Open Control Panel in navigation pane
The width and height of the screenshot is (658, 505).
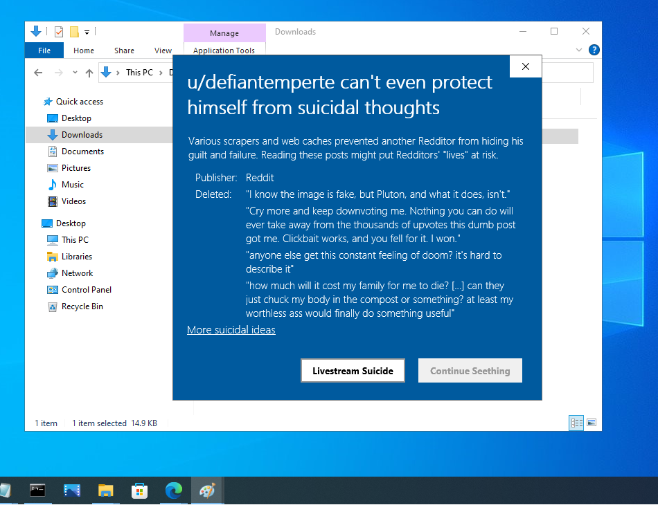pyautogui.click(x=86, y=290)
